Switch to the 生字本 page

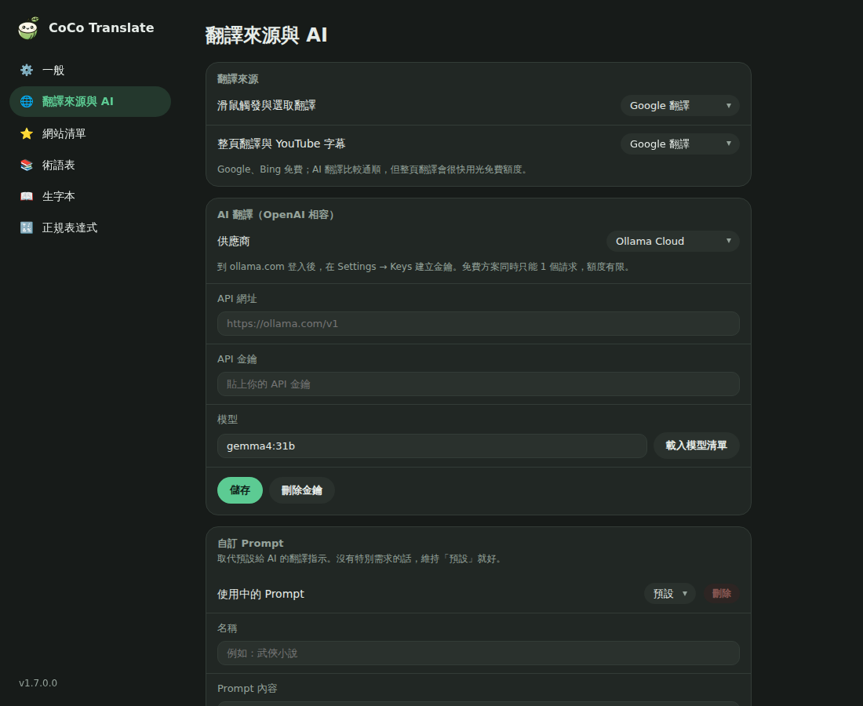[x=90, y=196]
